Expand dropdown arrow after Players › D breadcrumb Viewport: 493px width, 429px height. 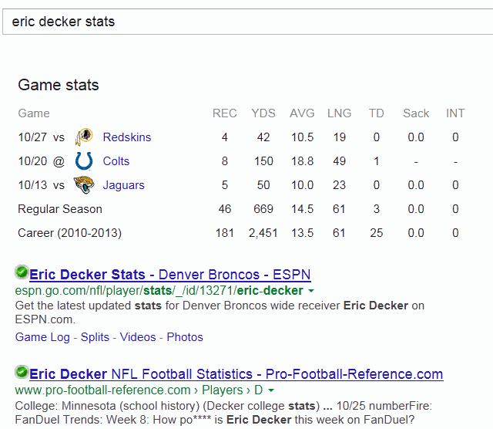coord(270,390)
